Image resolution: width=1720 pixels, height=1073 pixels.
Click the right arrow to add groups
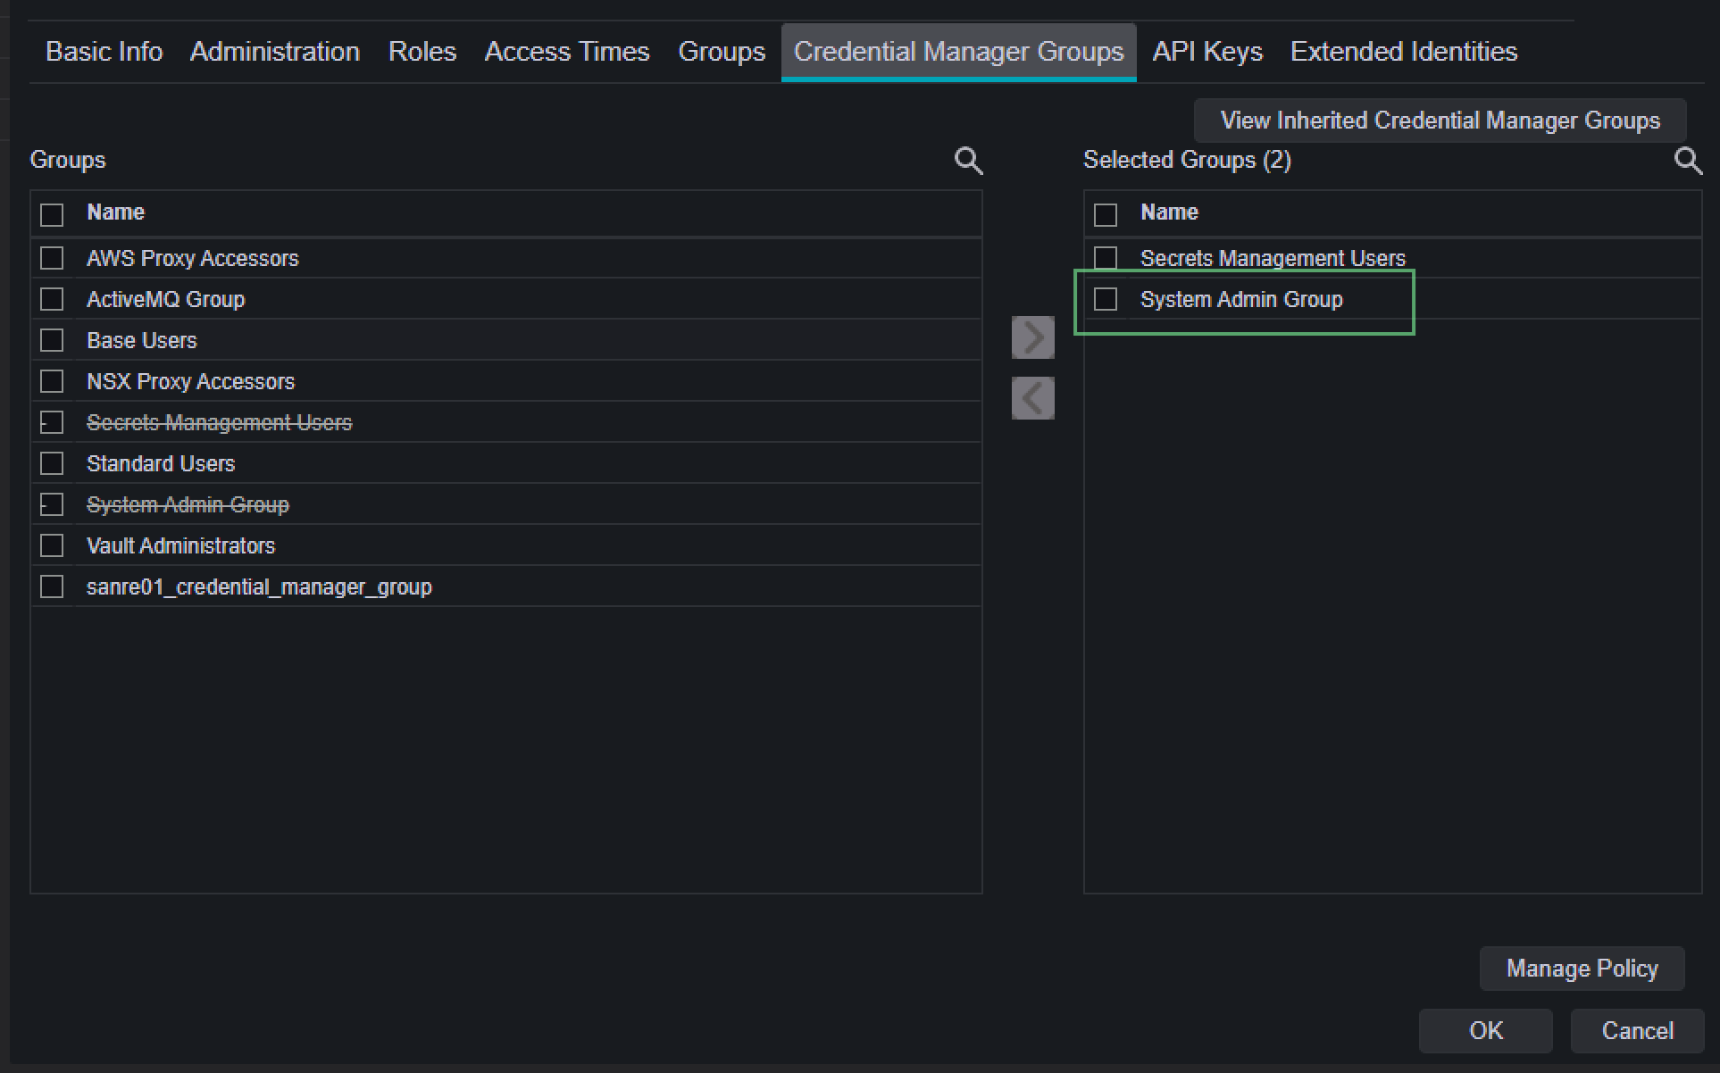click(1032, 337)
